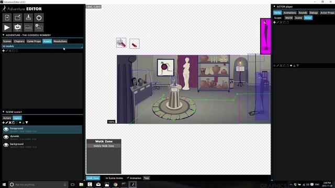The image size is (335, 188).
Task: Click the Package game box icon
Action: point(18,28)
